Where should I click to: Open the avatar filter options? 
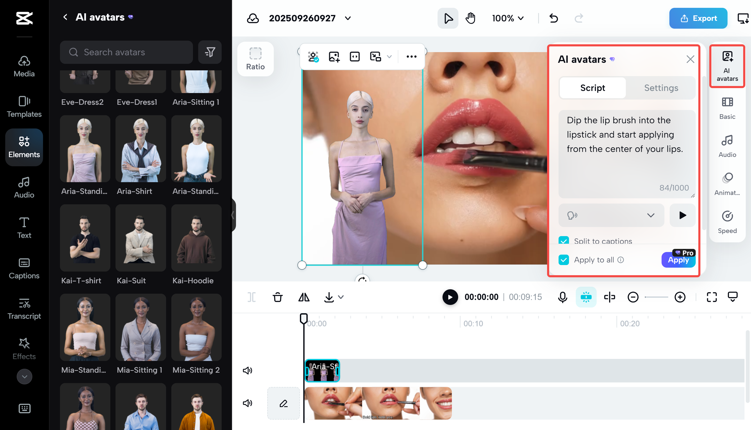tap(210, 52)
